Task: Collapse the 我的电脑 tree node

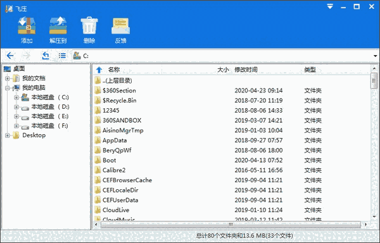Action: point(7,88)
